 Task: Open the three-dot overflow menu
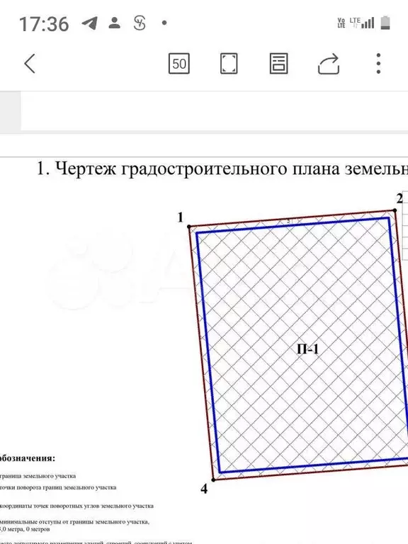pos(378,64)
